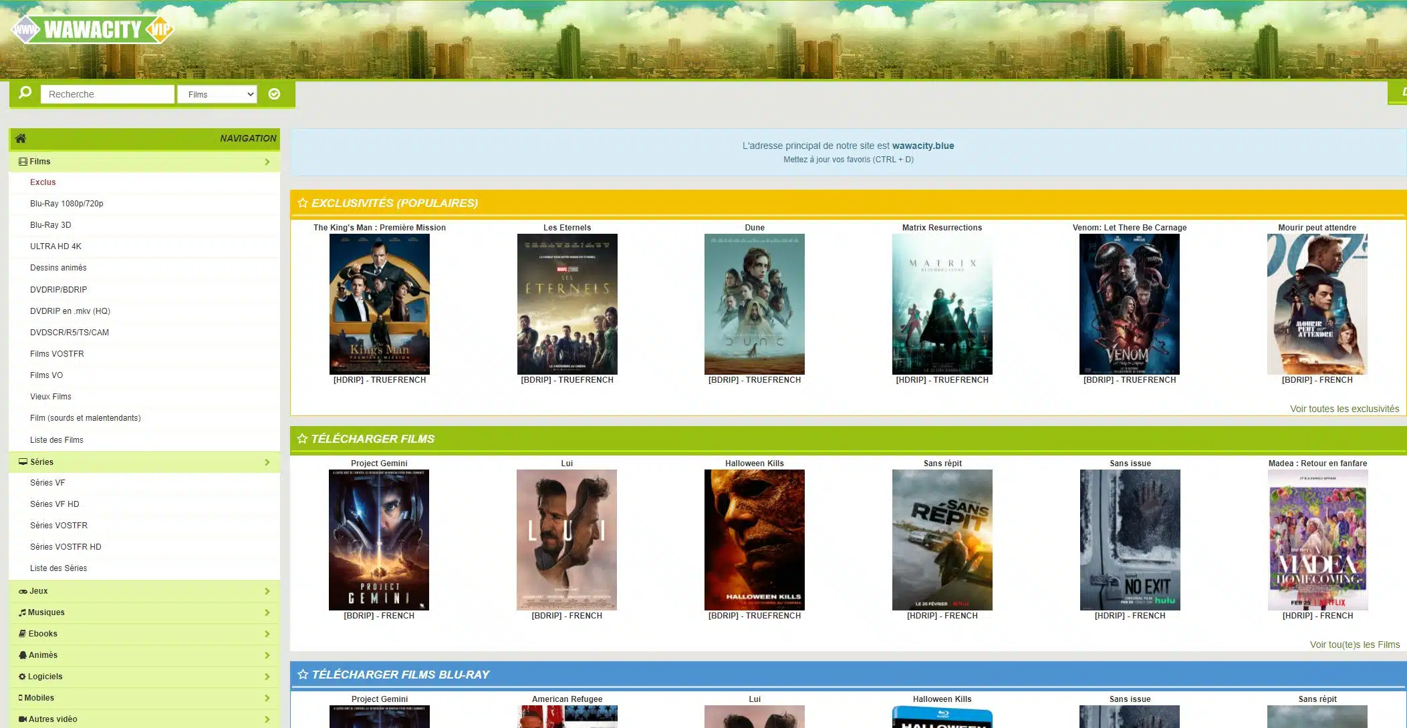Expand the Musiques section chevron
Image resolution: width=1407 pixels, height=728 pixels.
point(267,612)
